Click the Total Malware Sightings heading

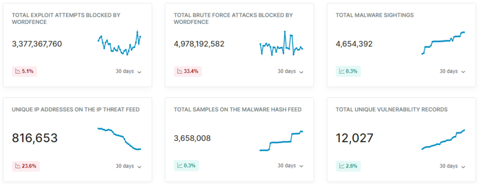pyautogui.click(x=375, y=15)
